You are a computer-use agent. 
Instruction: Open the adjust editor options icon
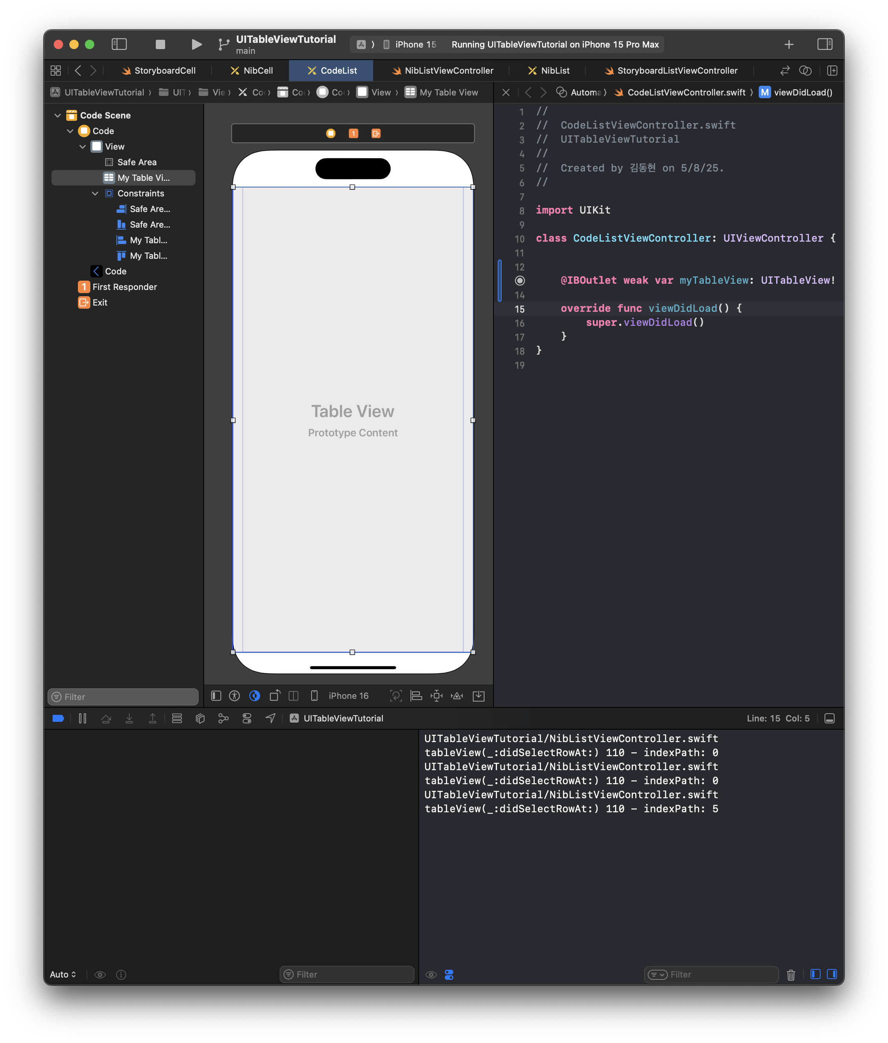pyautogui.click(x=805, y=71)
